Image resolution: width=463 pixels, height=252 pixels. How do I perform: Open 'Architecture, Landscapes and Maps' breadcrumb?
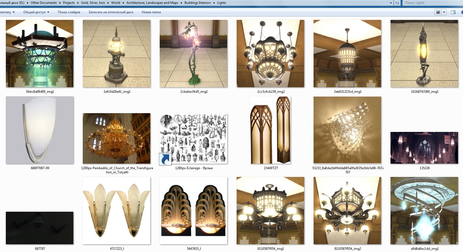tap(152, 3)
